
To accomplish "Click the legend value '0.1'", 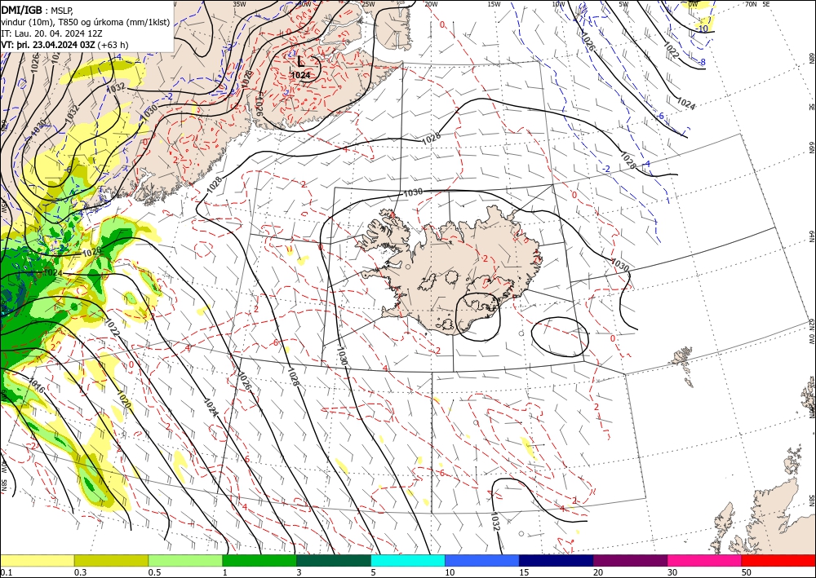I will [7, 572].
